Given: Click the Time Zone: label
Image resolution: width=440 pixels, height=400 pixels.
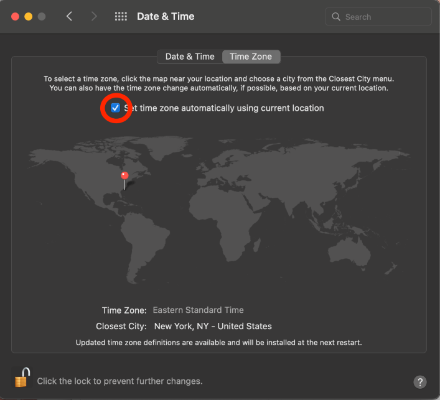Looking at the screenshot, I should pyautogui.click(x=124, y=310).
